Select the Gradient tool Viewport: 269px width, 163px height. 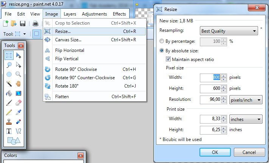point(19,93)
